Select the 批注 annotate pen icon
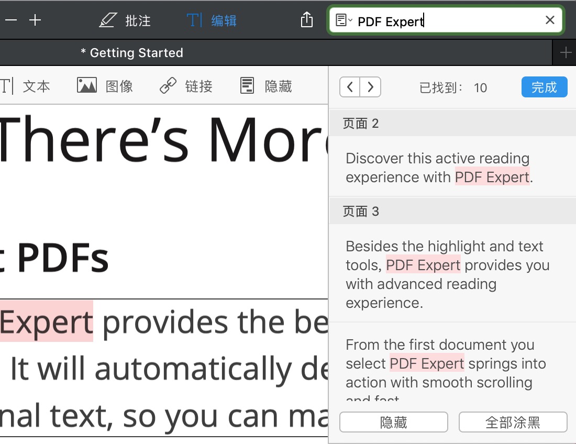This screenshot has width=576, height=444. tap(108, 20)
